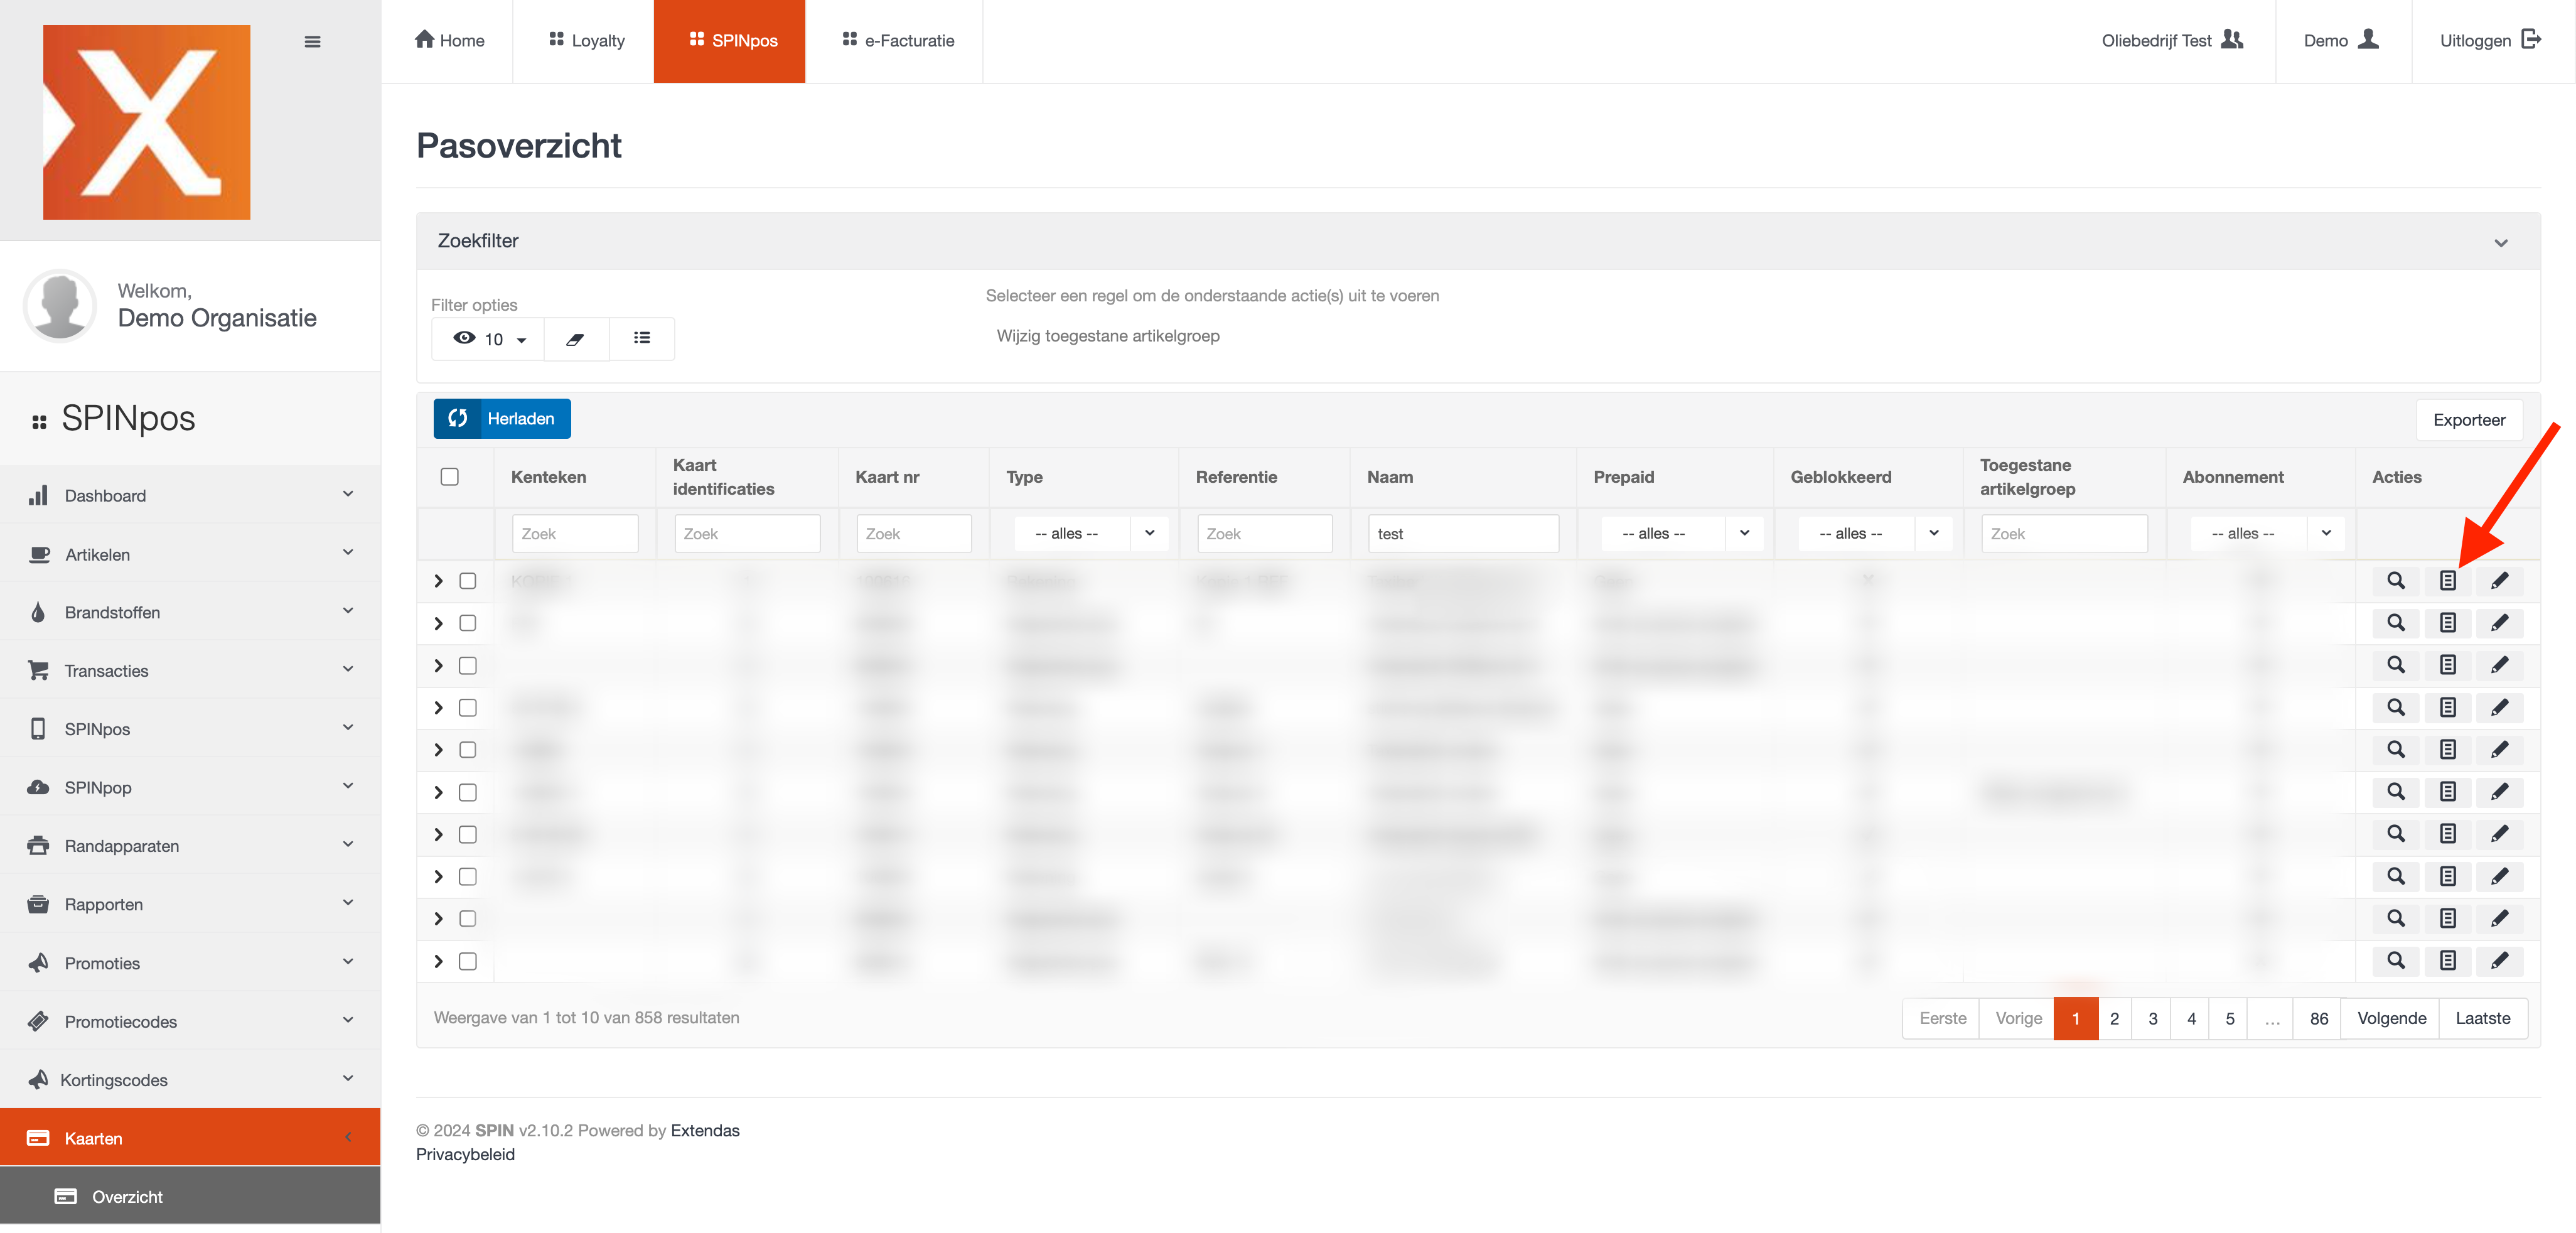Click the magnifier icon in first row
Viewport: 2576px width, 1233px height.
click(x=2396, y=580)
